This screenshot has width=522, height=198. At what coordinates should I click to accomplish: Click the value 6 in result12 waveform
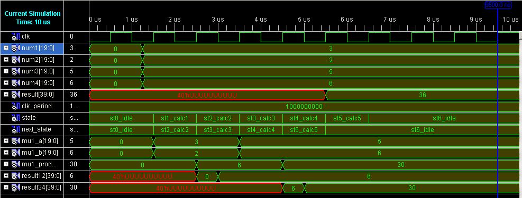(x=369, y=176)
